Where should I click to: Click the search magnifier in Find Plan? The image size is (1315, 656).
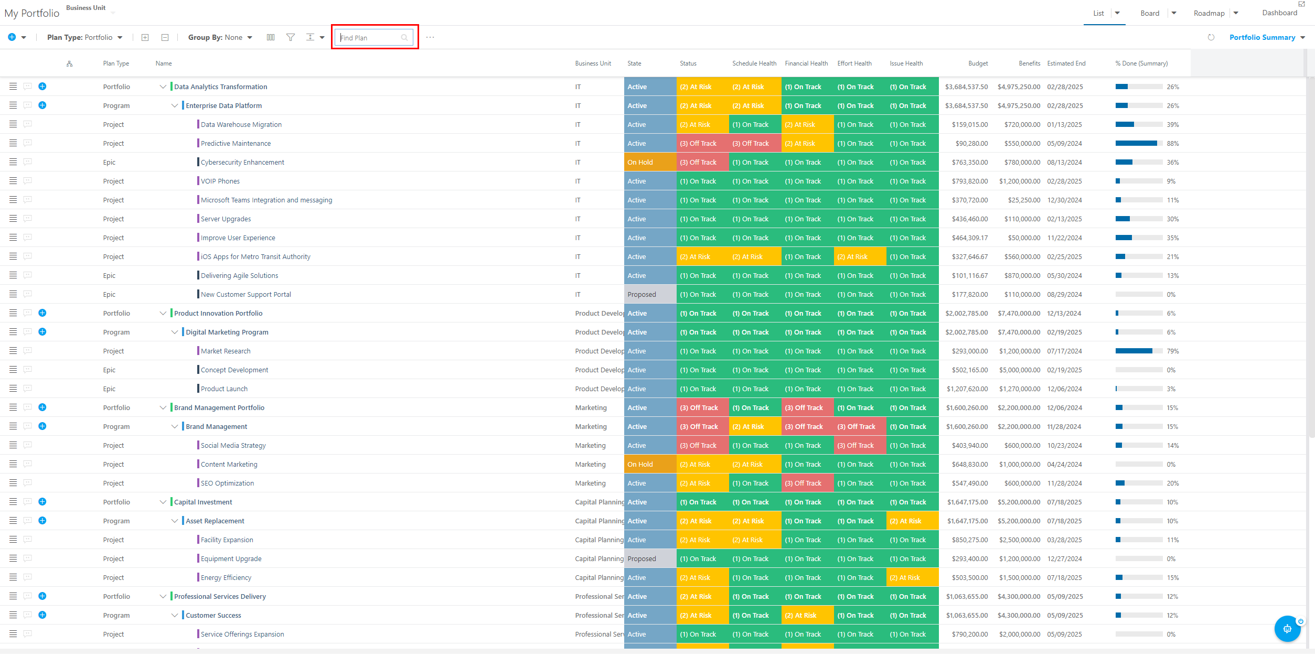[x=404, y=38]
